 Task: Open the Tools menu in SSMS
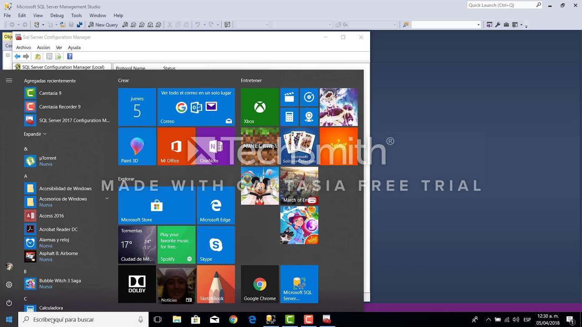pos(76,15)
